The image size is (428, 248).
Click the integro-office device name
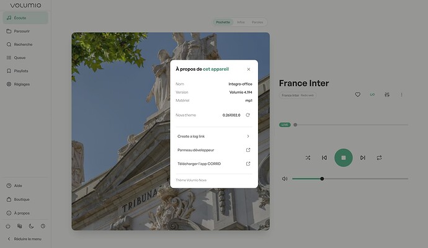tap(240, 84)
